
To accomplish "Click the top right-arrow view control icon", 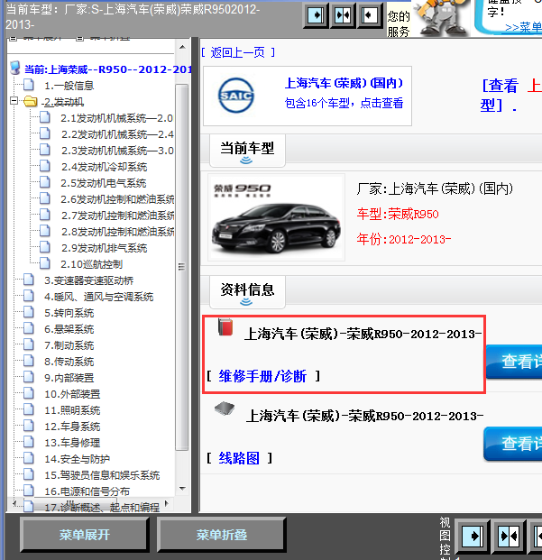I will pyautogui.click(x=316, y=15).
